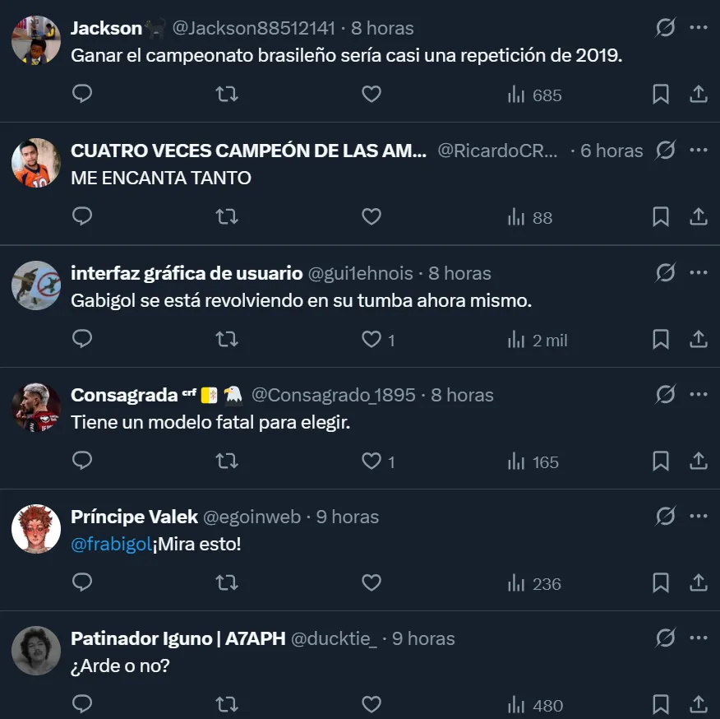Open @Consagrado_1895 profile handle
This screenshot has width=720, height=719.
pyautogui.click(x=334, y=396)
